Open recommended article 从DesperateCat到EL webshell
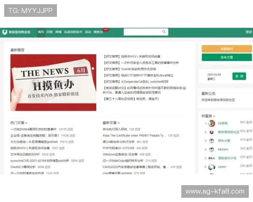This screenshot has width=253, height=202. 136,82
